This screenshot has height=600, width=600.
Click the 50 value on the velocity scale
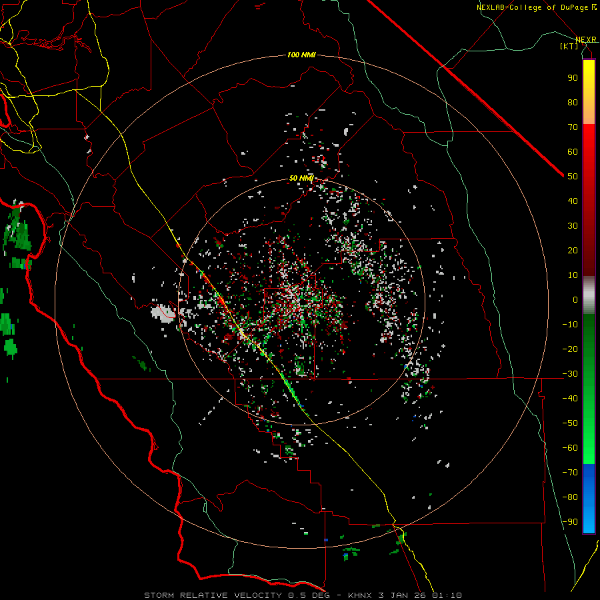click(573, 177)
